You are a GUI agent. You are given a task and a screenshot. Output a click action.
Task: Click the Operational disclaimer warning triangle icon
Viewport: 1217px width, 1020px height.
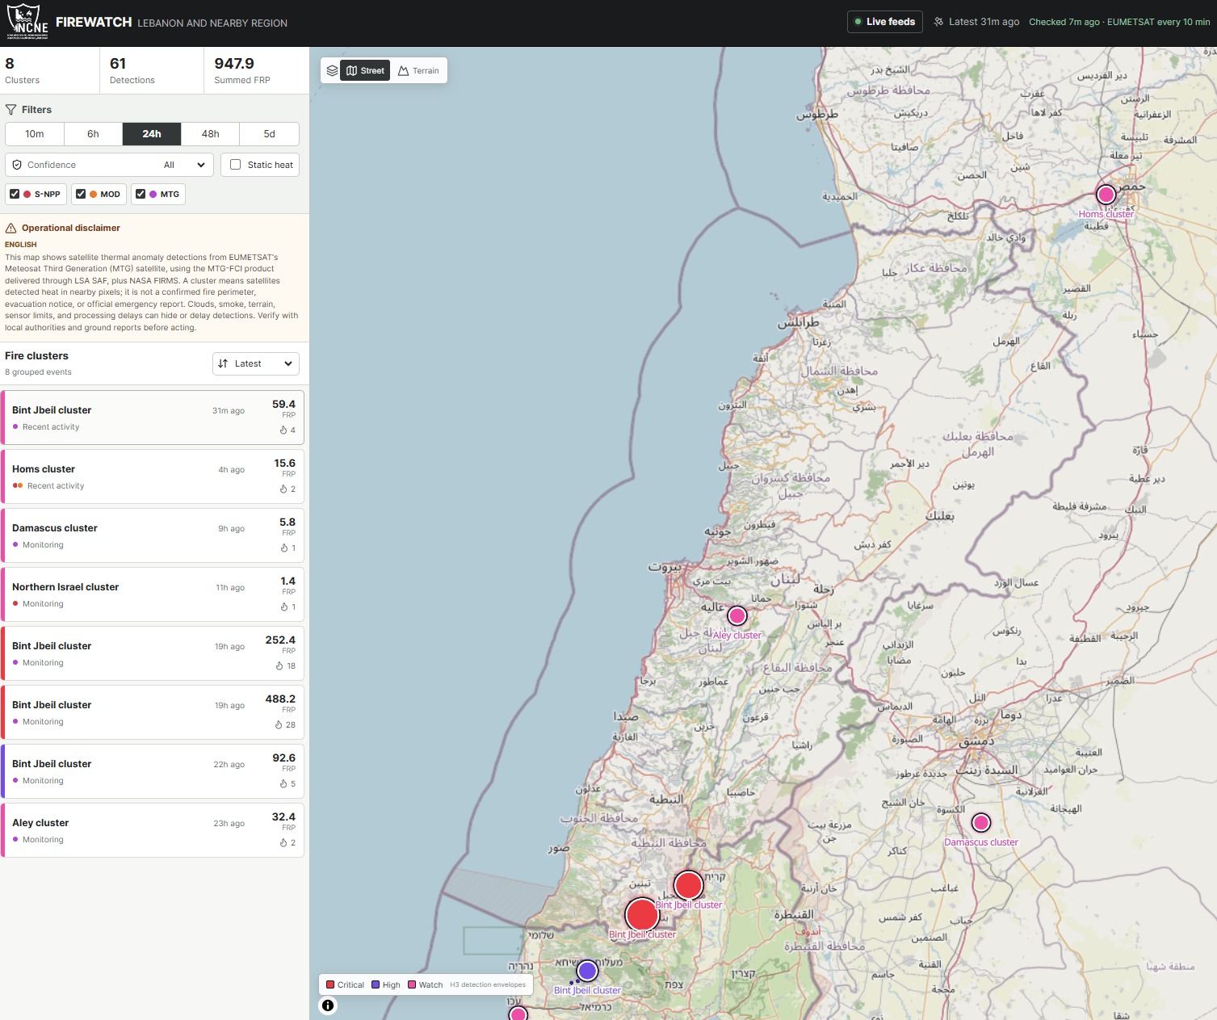(x=11, y=229)
